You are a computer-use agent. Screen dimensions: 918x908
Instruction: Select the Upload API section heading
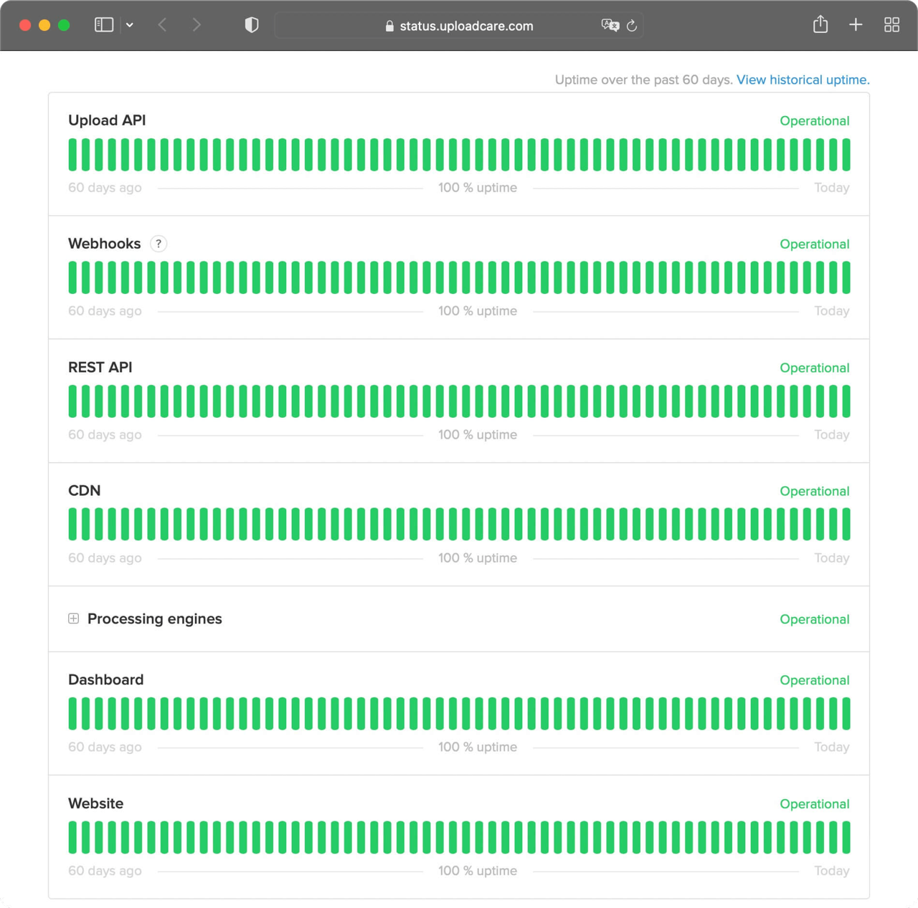click(x=107, y=120)
